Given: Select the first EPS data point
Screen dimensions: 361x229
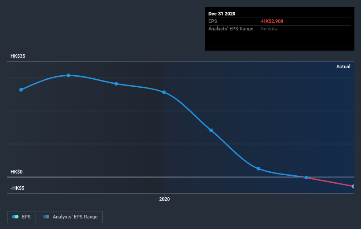Looking at the screenshot, I should click(x=21, y=90).
